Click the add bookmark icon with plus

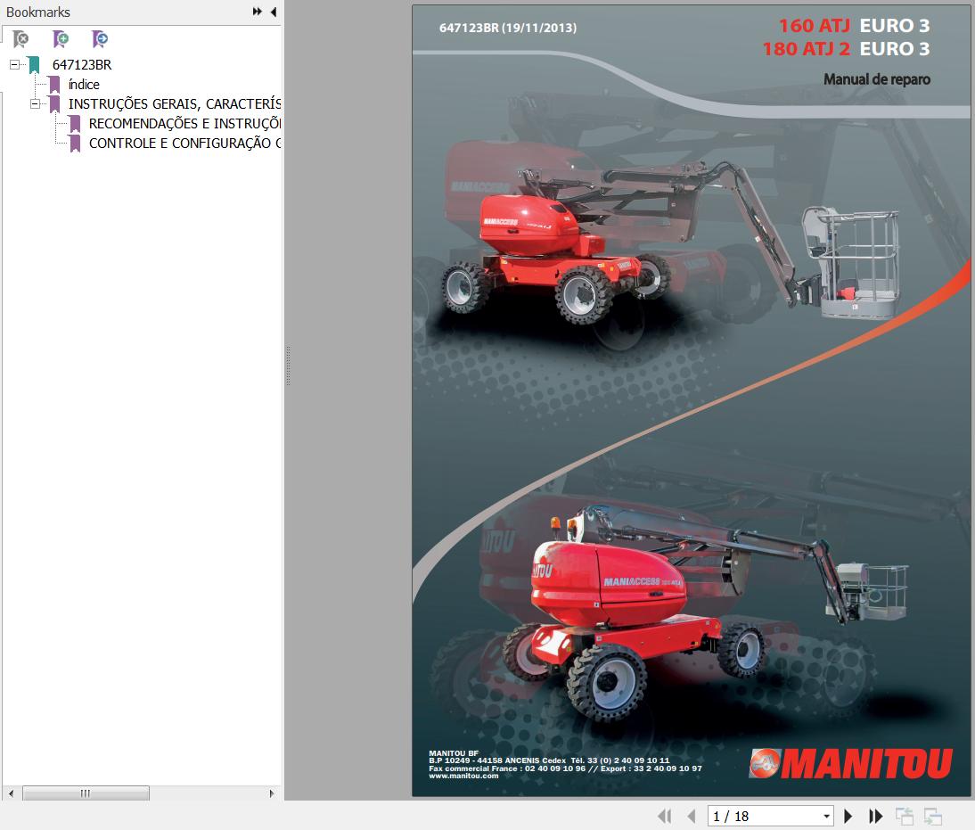click(61, 39)
